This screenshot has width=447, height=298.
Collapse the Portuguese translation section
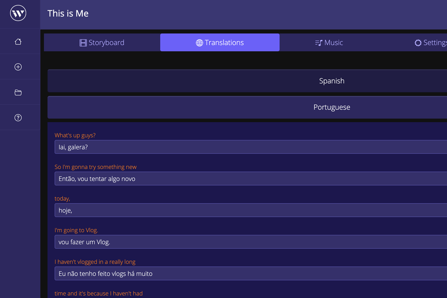click(x=332, y=107)
